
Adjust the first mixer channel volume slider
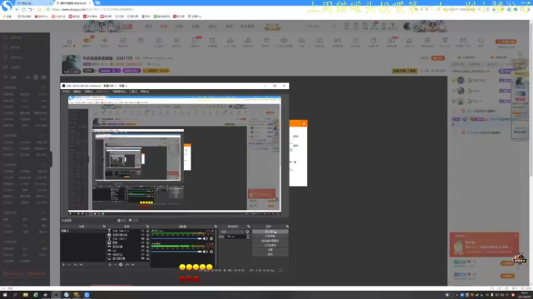point(177,239)
